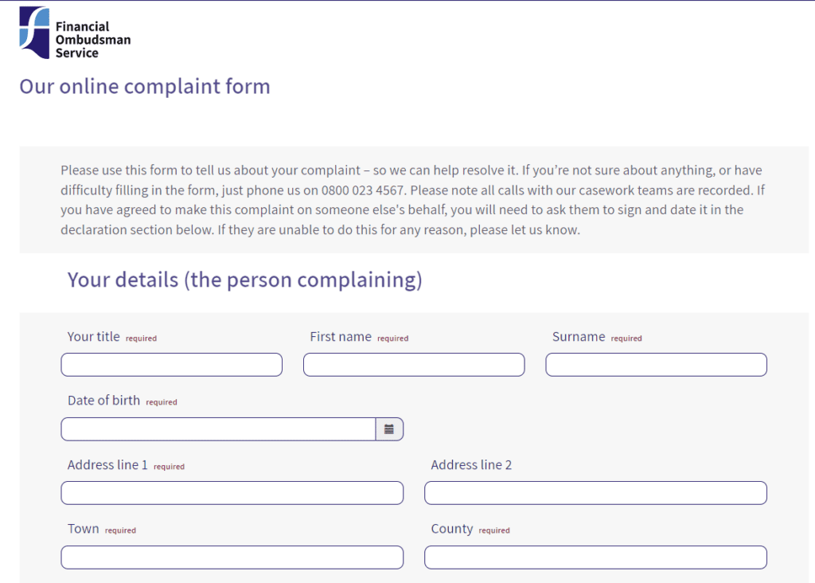Select the Address line 2 input
The width and height of the screenshot is (815, 583).
(x=595, y=492)
